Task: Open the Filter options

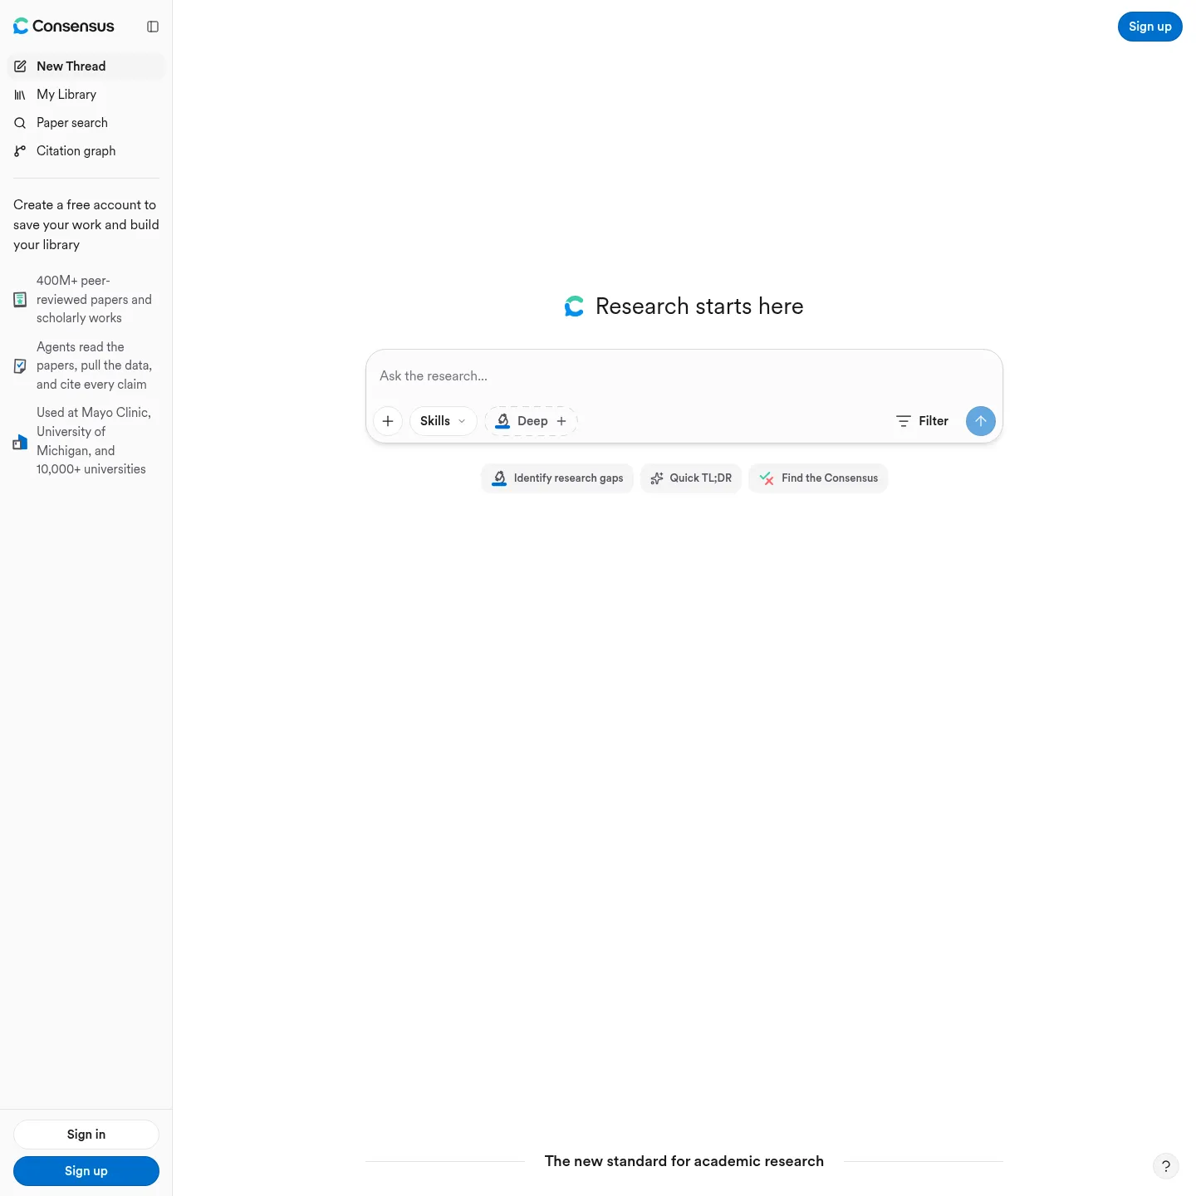Action: tap(922, 421)
